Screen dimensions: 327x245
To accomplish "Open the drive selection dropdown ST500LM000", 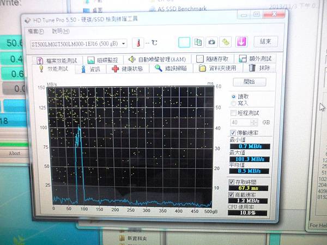I will (78, 44).
